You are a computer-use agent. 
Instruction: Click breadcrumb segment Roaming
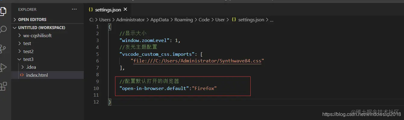click(x=183, y=20)
